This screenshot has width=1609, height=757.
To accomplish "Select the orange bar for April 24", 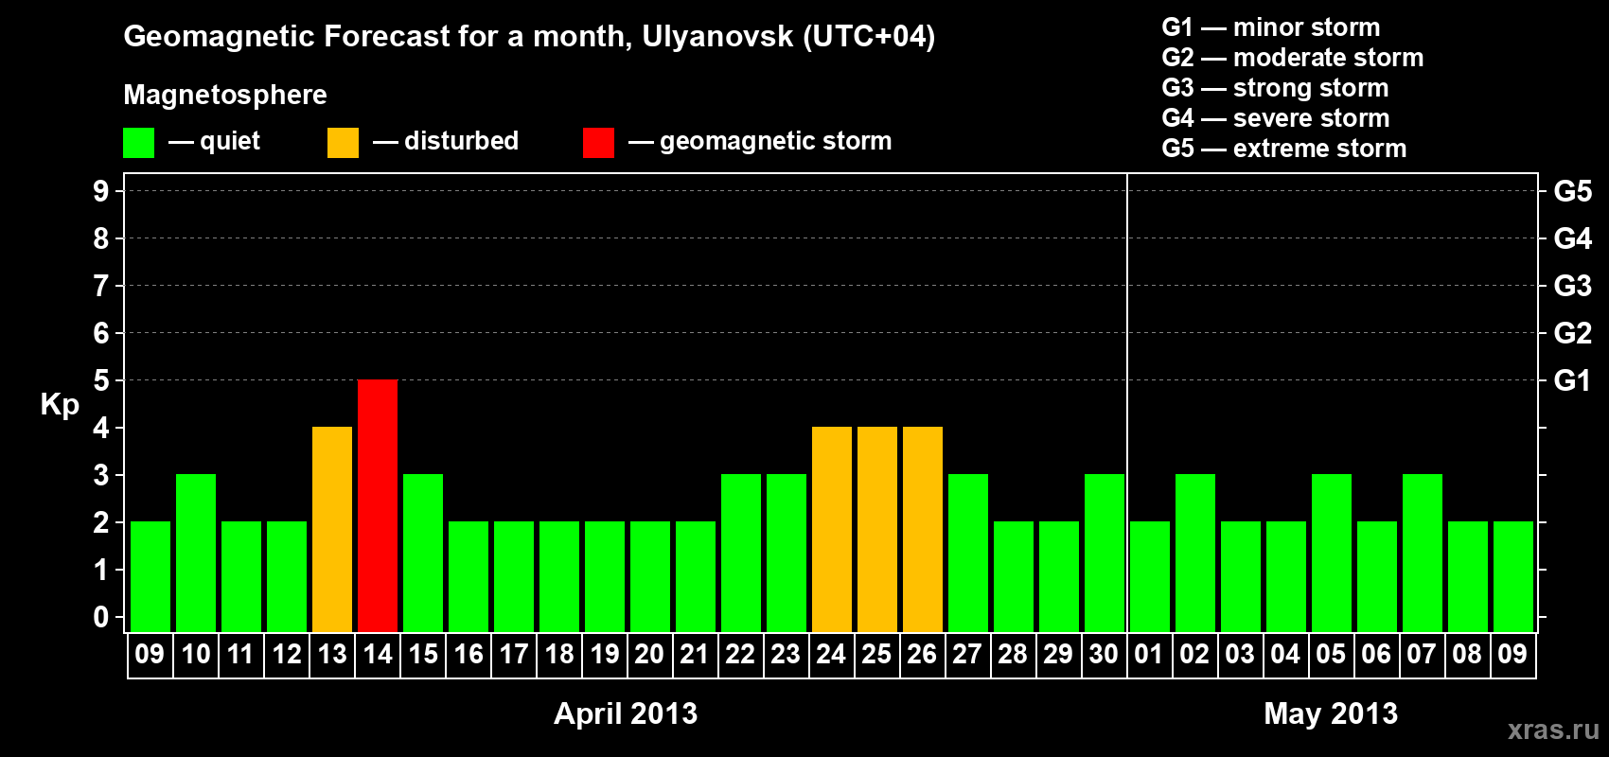I will pos(832,529).
